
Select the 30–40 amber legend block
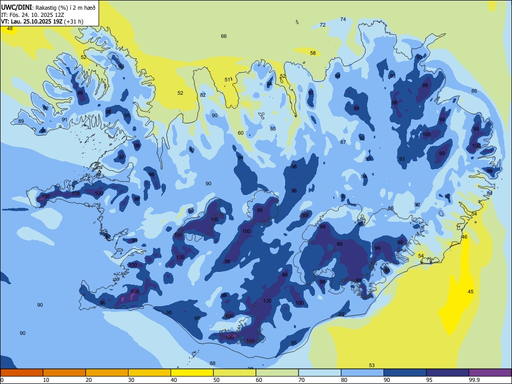point(150,373)
